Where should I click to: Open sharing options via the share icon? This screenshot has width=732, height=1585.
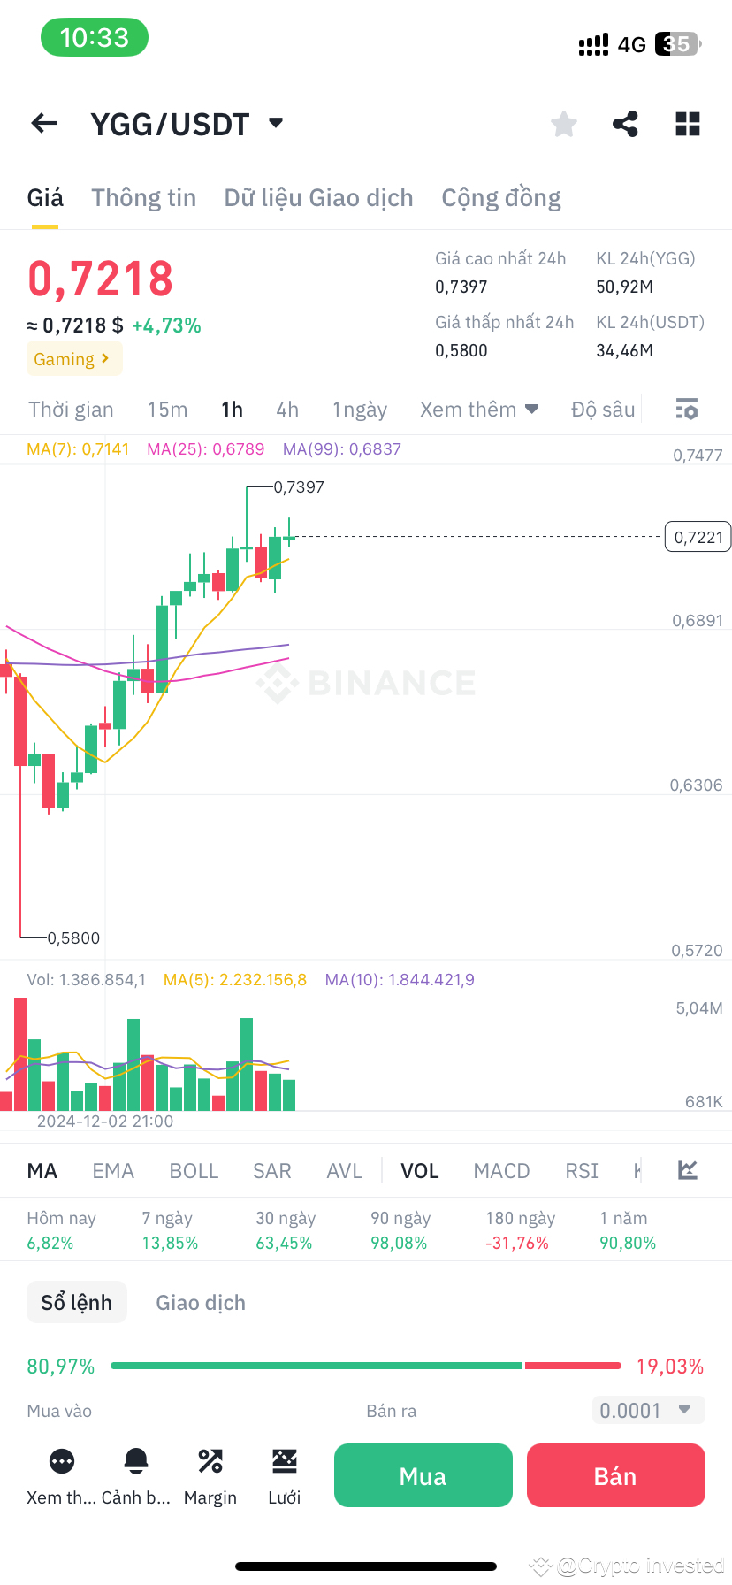pyautogui.click(x=626, y=124)
